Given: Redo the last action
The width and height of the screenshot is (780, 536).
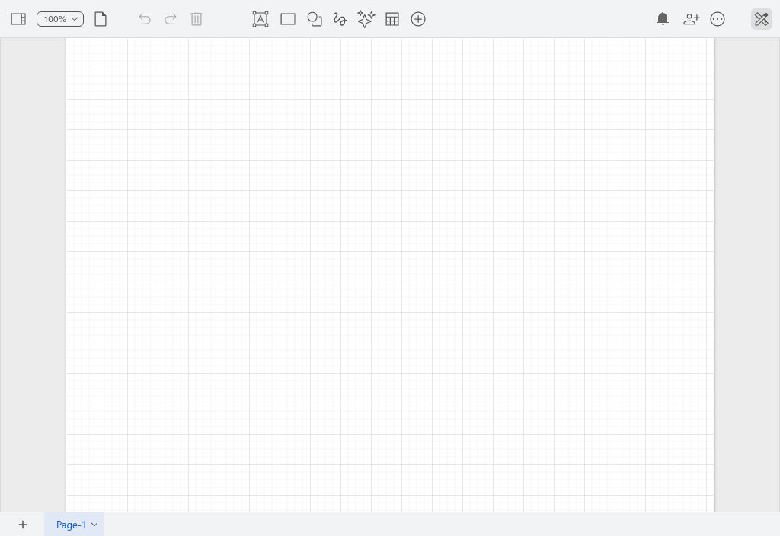Looking at the screenshot, I should pyautogui.click(x=171, y=19).
